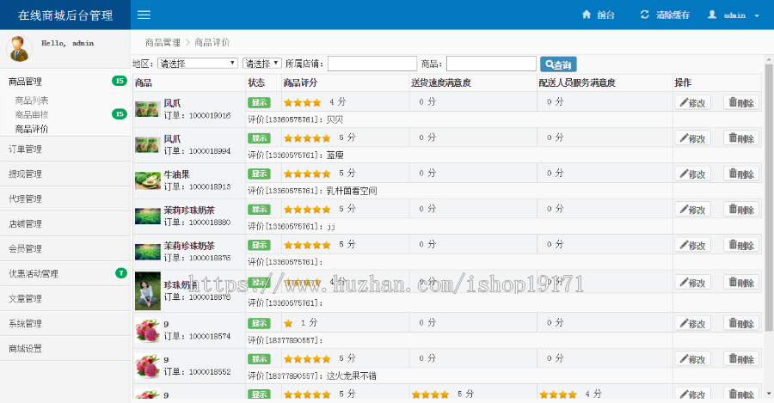774x403 pixels.
Task: Delete the 茉莉珍珠奶茶 review for order 1000018876
Action: (741, 245)
